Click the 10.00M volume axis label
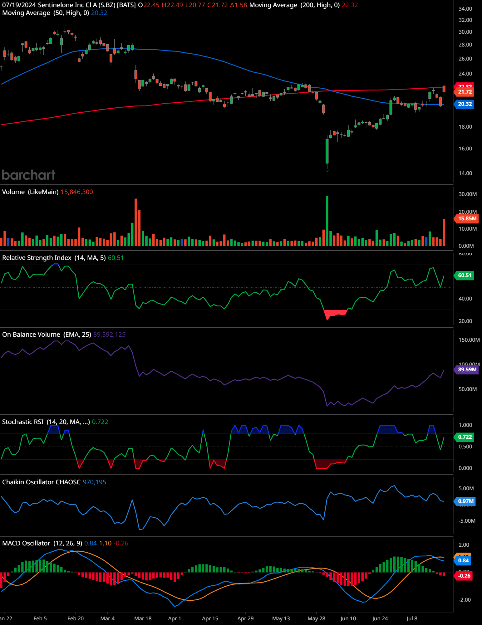 click(x=467, y=229)
